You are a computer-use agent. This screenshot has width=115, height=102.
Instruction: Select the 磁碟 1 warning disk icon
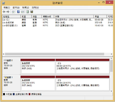(x=5, y=77)
